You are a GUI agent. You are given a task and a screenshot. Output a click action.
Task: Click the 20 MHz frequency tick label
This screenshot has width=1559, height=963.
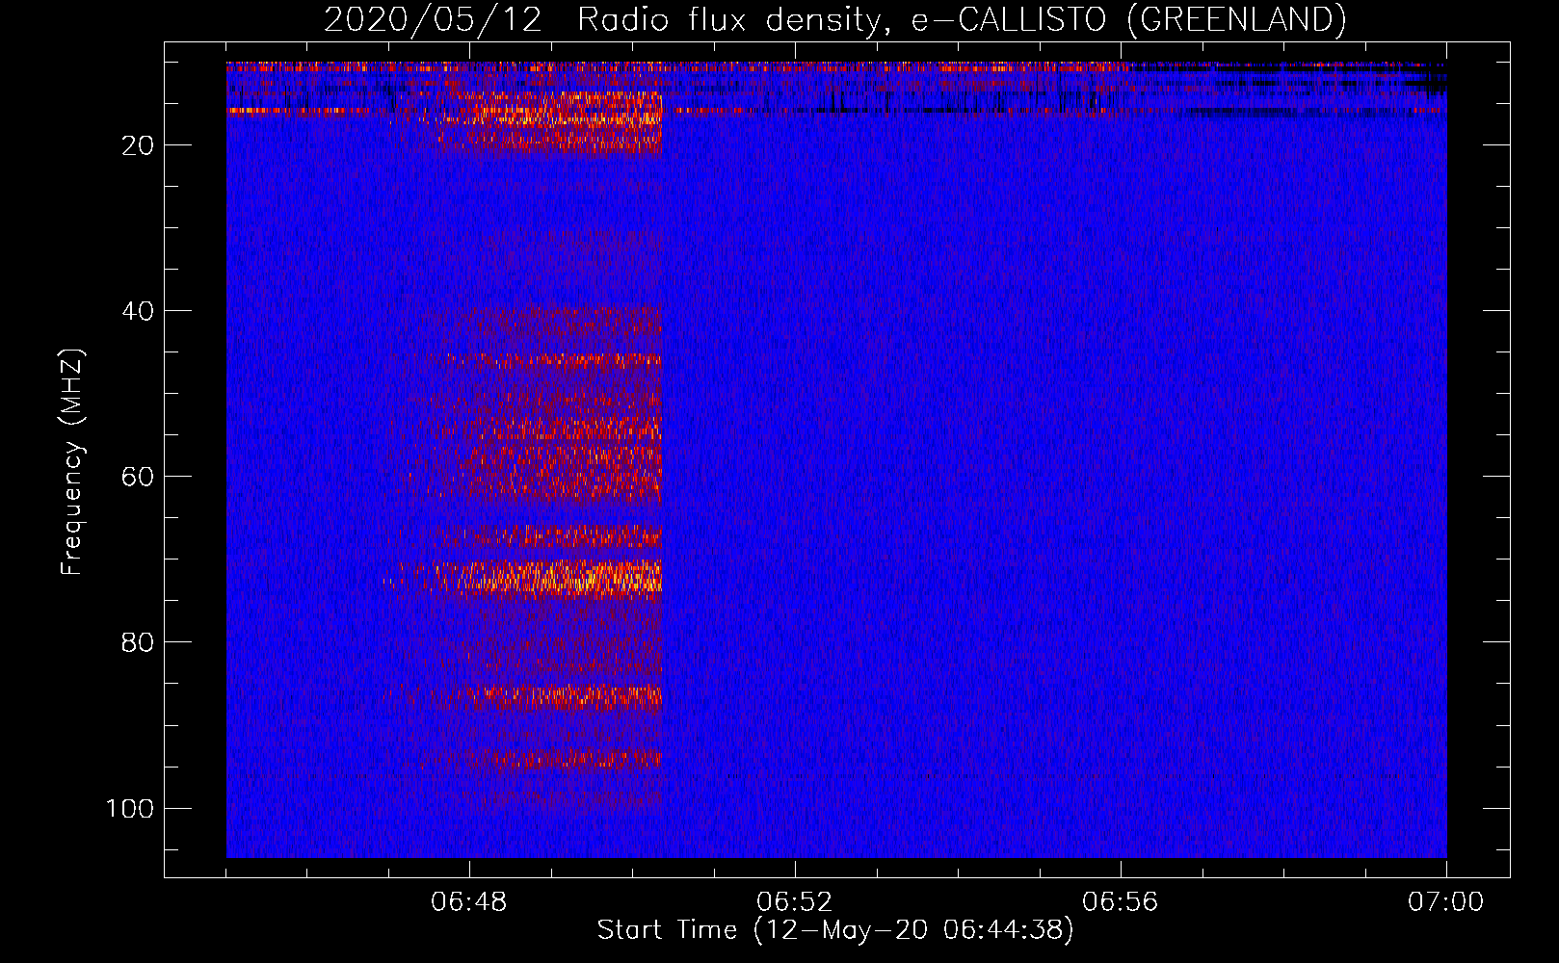pyautogui.click(x=138, y=145)
